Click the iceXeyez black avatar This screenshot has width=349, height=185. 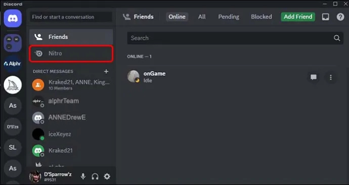(x=38, y=134)
